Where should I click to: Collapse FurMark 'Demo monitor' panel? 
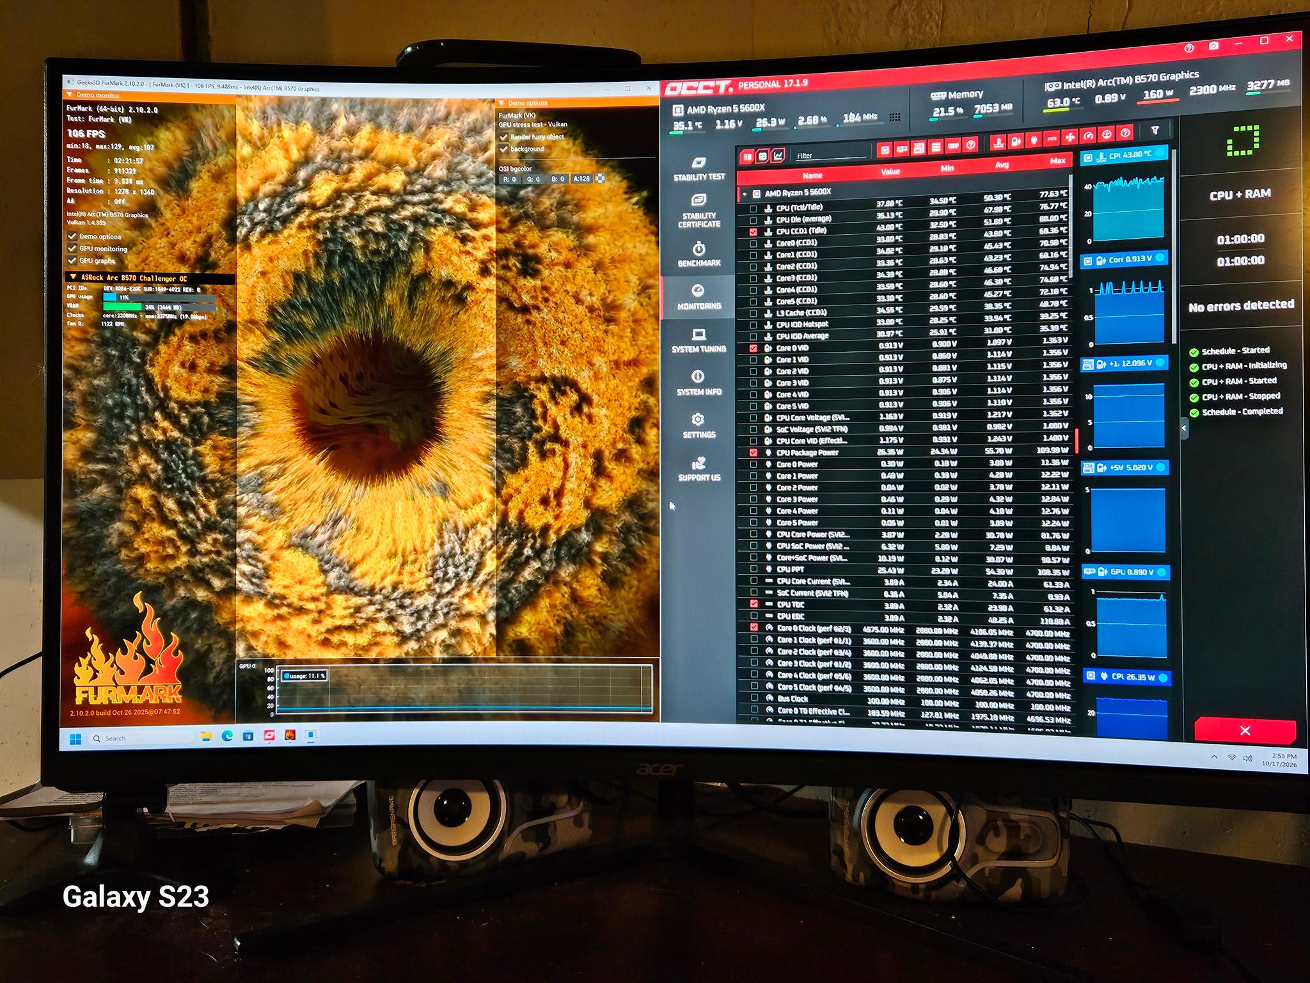[70, 95]
